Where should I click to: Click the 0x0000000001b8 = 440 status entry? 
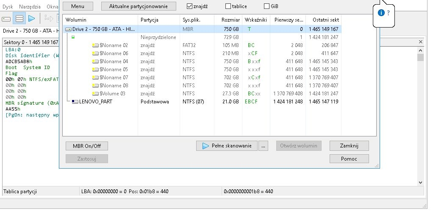(248, 192)
